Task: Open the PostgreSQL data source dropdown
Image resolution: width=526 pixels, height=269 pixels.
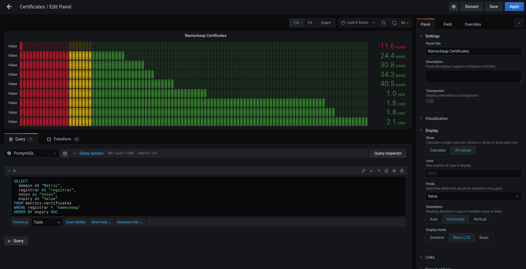Action: 32,154
